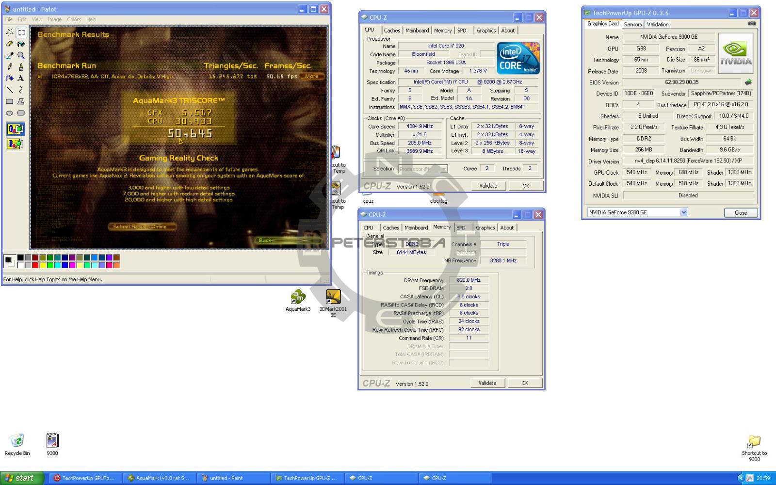Choose the Eraser tool in Paint
The width and height of the screenshot is (776, 485).
click(x=10, y=44)
